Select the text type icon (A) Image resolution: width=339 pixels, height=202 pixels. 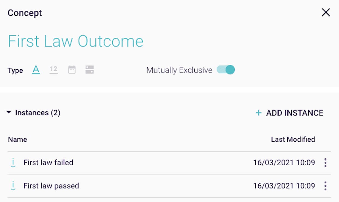coord(36,70)
